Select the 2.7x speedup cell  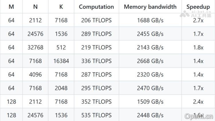(x=198, y=20)
